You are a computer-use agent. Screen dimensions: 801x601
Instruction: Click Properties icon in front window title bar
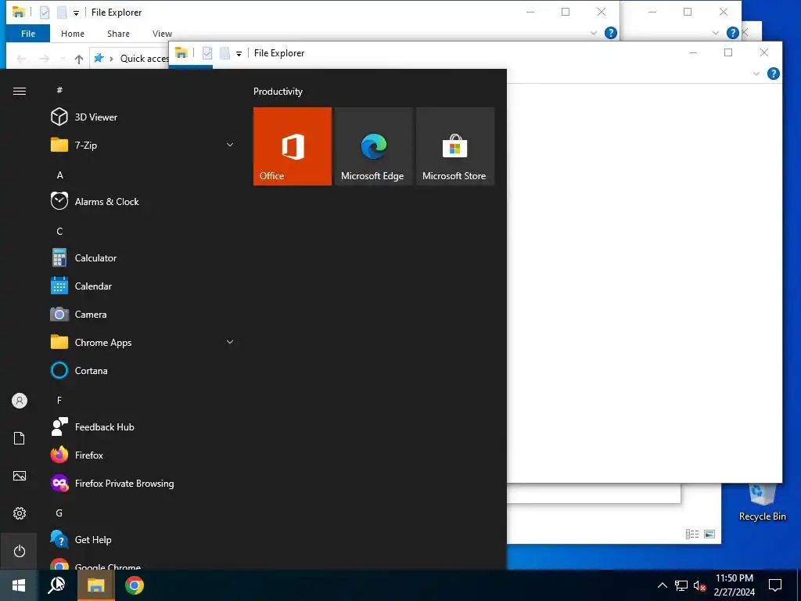point(207,53)
